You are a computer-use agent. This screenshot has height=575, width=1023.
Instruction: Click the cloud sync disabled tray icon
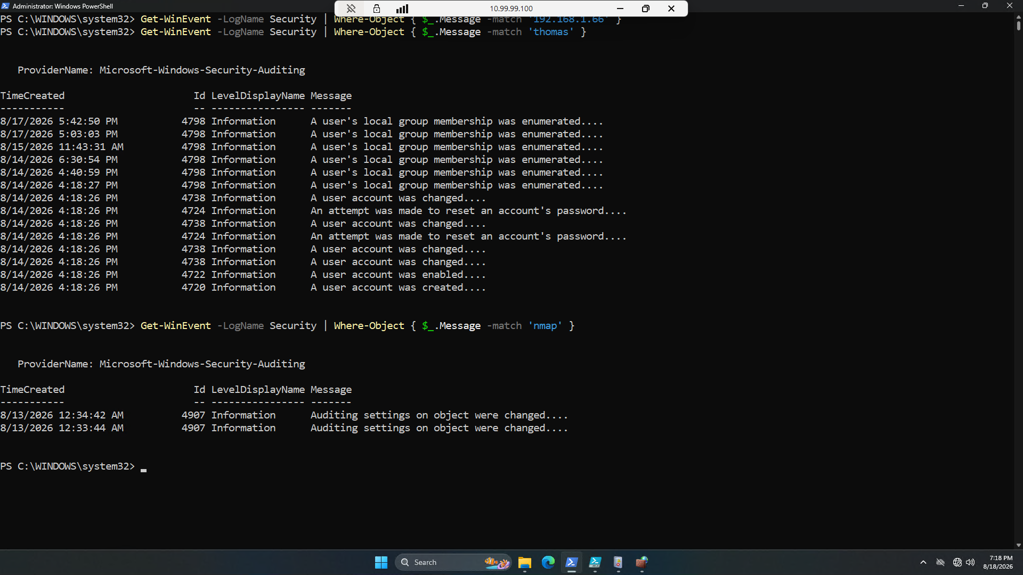tap(940, 562)
